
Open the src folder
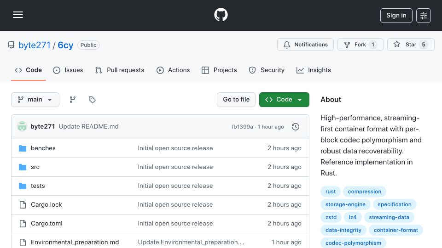point(35,167)
